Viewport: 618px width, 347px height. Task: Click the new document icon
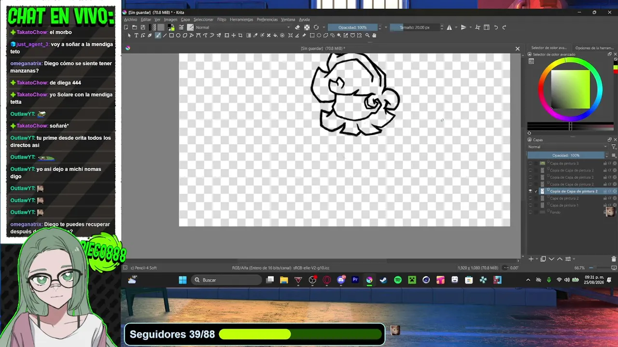pos(126,27)
